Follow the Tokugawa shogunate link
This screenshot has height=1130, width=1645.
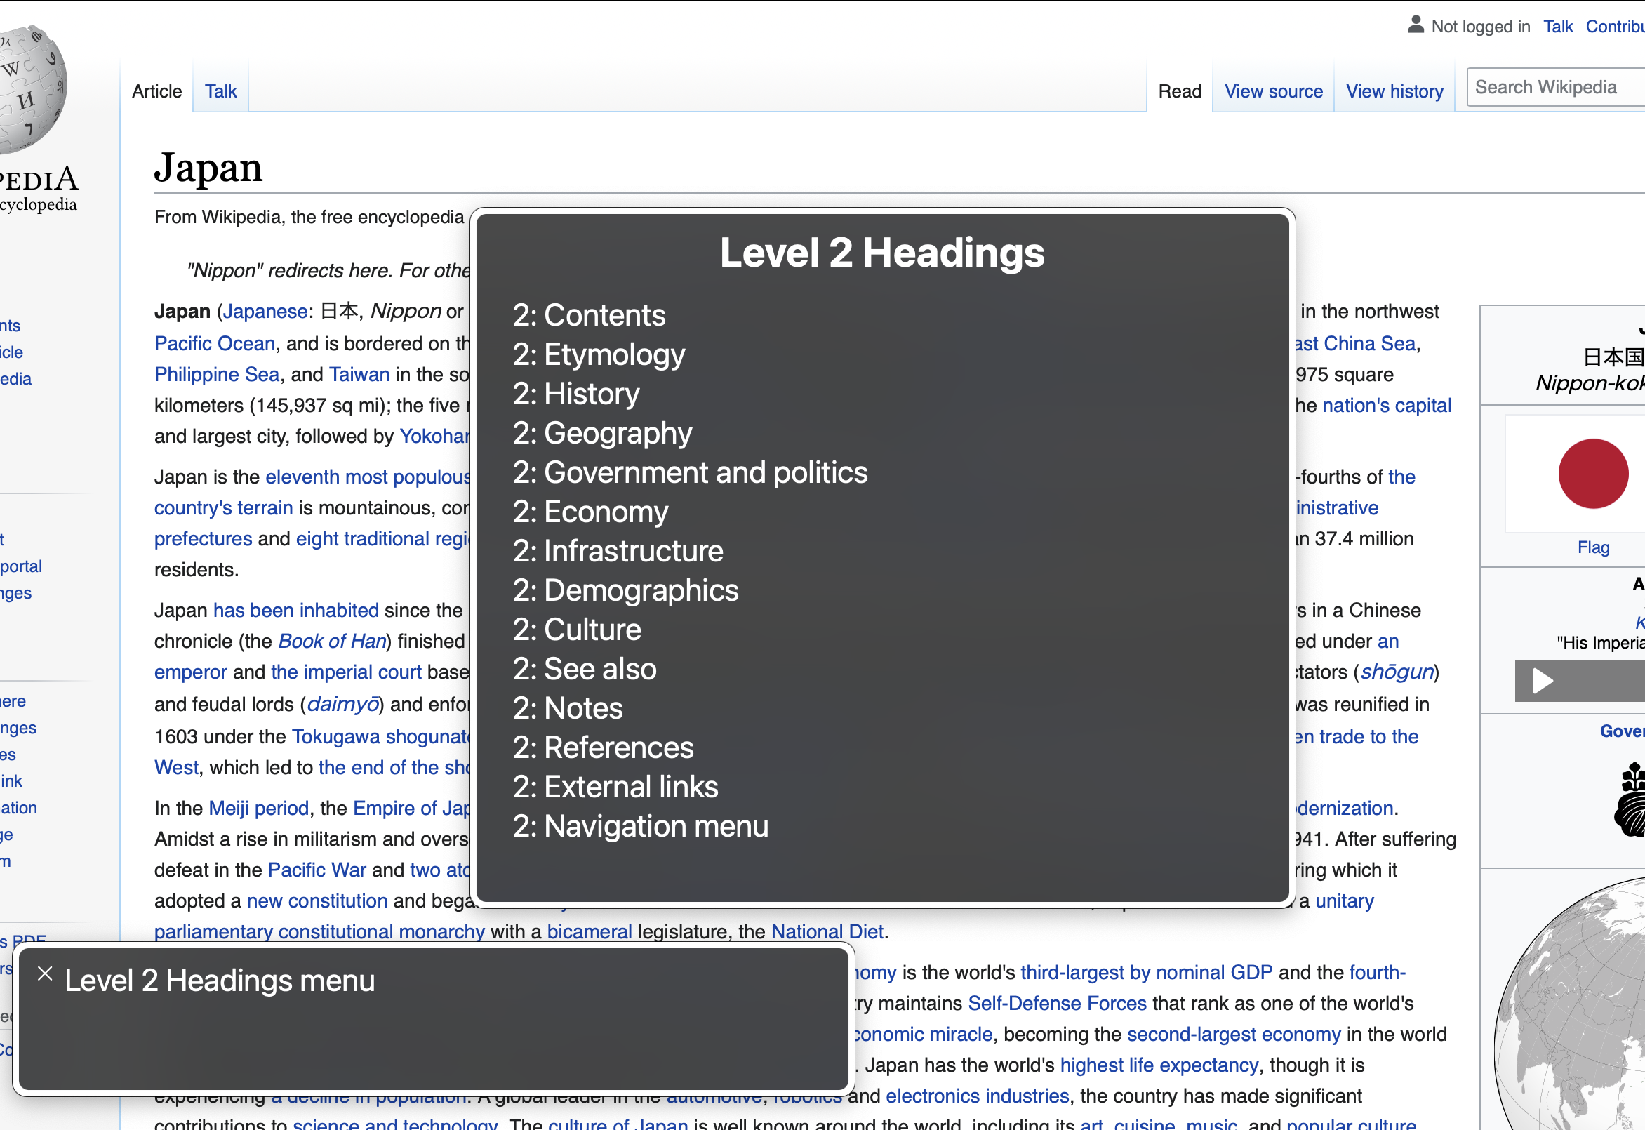381,737
